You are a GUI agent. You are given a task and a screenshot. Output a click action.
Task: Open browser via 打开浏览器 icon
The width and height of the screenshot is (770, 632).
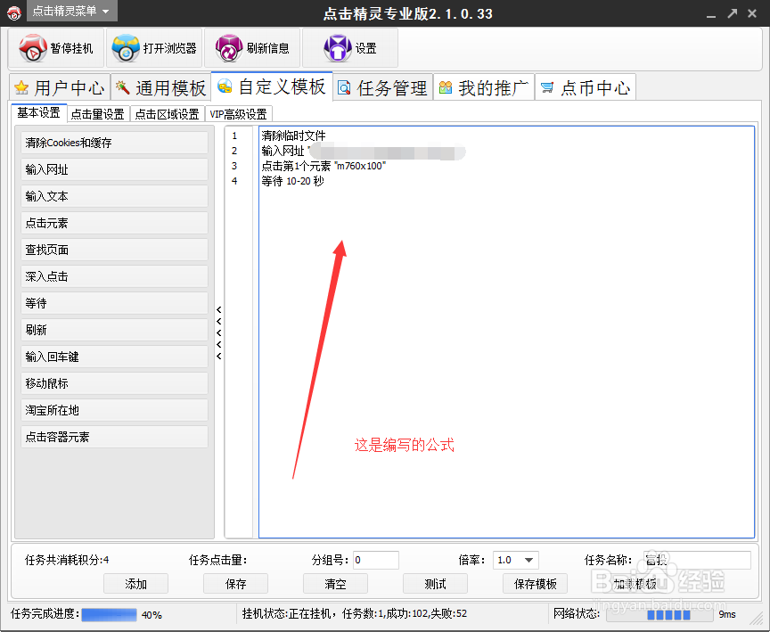pyautogui.click(x=127, y=48)
